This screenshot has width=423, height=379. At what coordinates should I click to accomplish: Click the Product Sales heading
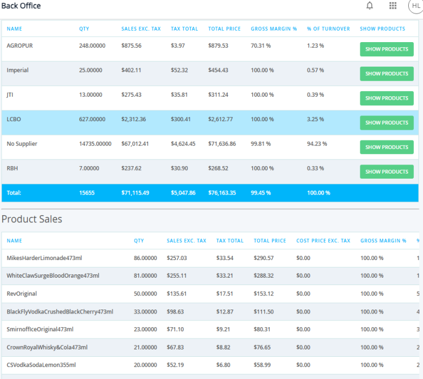[32, 219]
